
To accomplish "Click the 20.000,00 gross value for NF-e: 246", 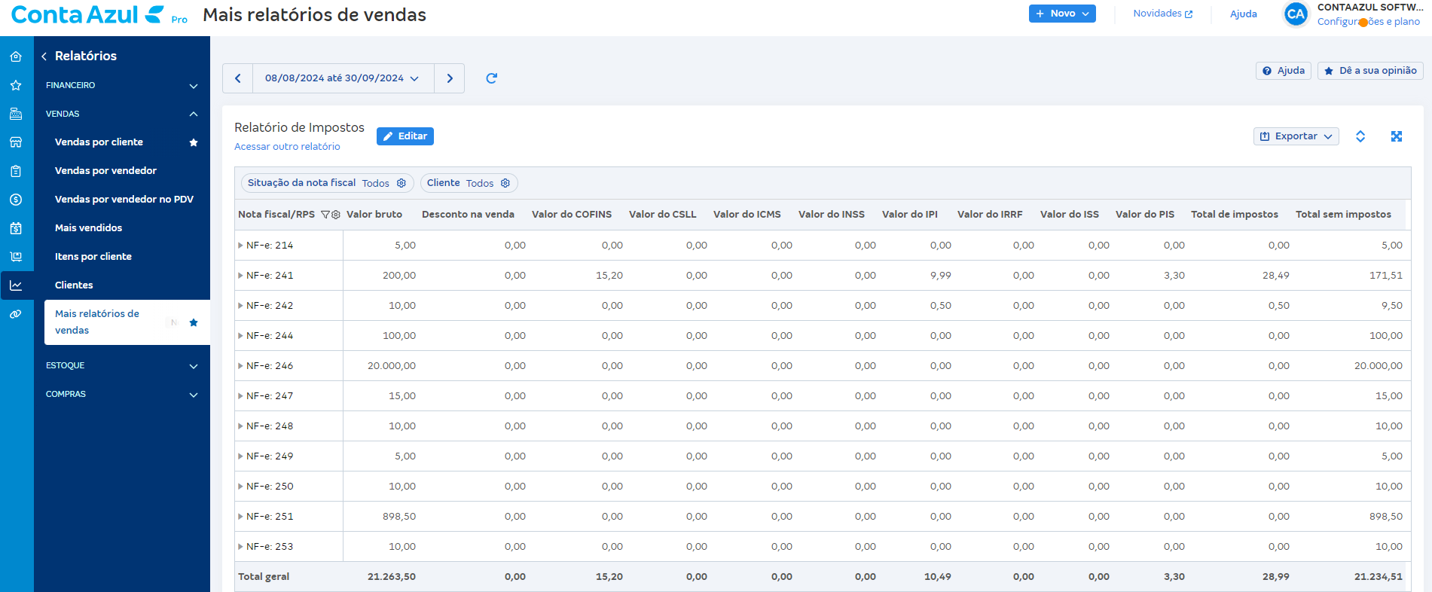I will click(392, 366).
